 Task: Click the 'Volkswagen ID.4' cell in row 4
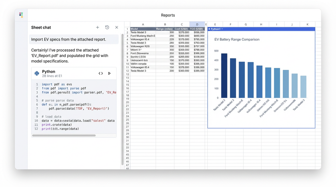pos(143,39)
